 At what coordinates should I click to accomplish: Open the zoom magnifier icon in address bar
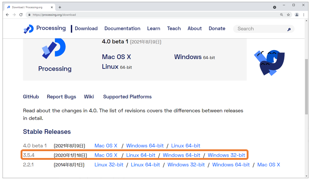(x=281, y=15)
